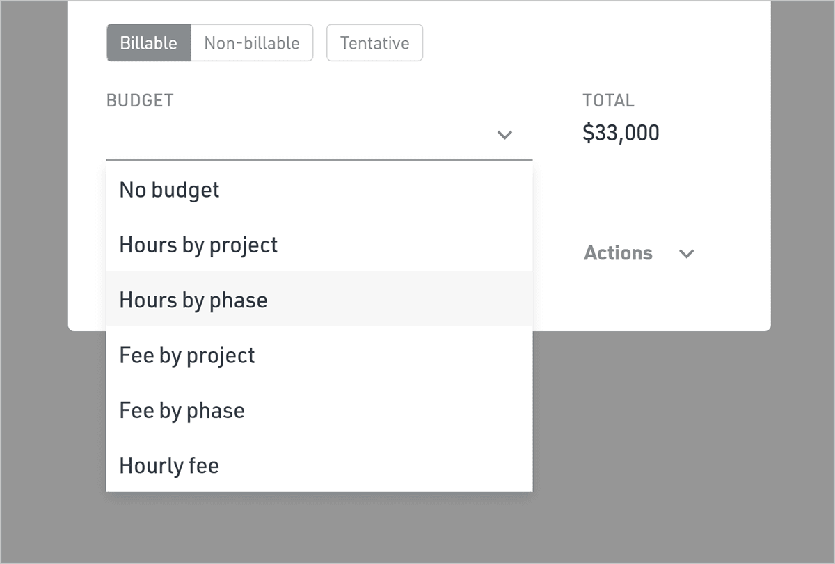The height and width of the screenshot is (564, 835).
Task: Select the Billable toggle button
Action: [x=148, y=43]
